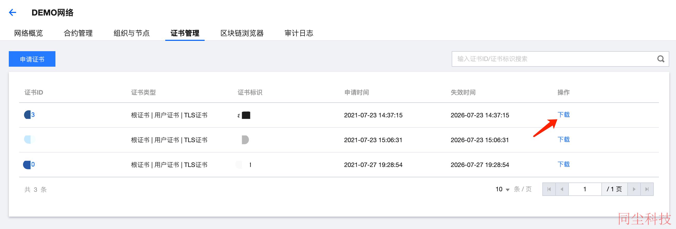Download the certificate applied 2021-07-23 14:37:15

point(563,115)
